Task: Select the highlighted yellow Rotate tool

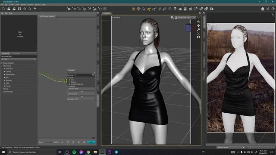Action: point(149,9)
